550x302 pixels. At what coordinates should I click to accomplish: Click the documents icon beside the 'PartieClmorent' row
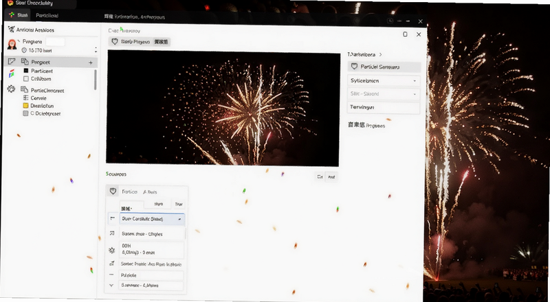coord(25,90)
